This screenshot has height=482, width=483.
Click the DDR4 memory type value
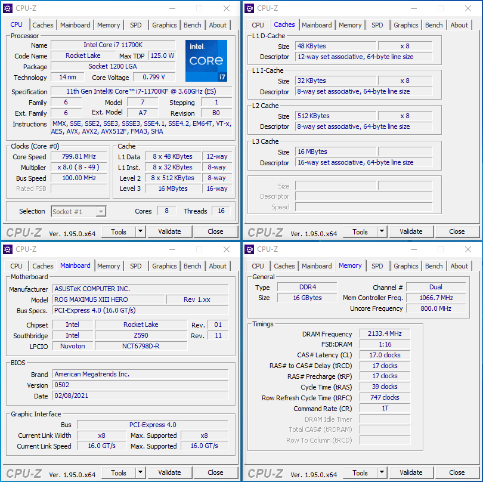[x=307, y=287]
